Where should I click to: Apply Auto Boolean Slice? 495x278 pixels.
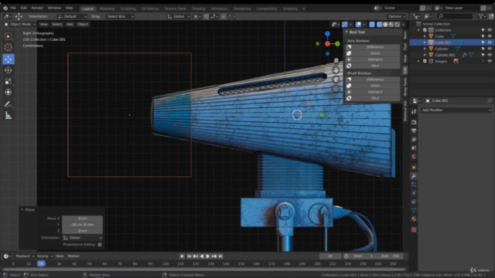tap(373, 66)
